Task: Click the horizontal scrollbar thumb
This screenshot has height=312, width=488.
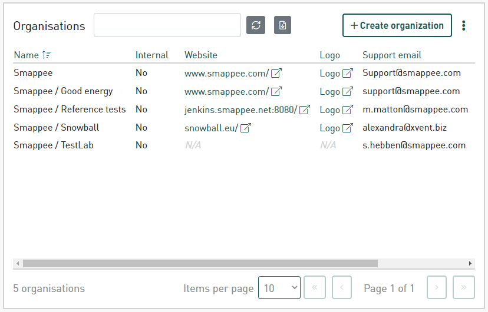Action: (x=200, y=264)
